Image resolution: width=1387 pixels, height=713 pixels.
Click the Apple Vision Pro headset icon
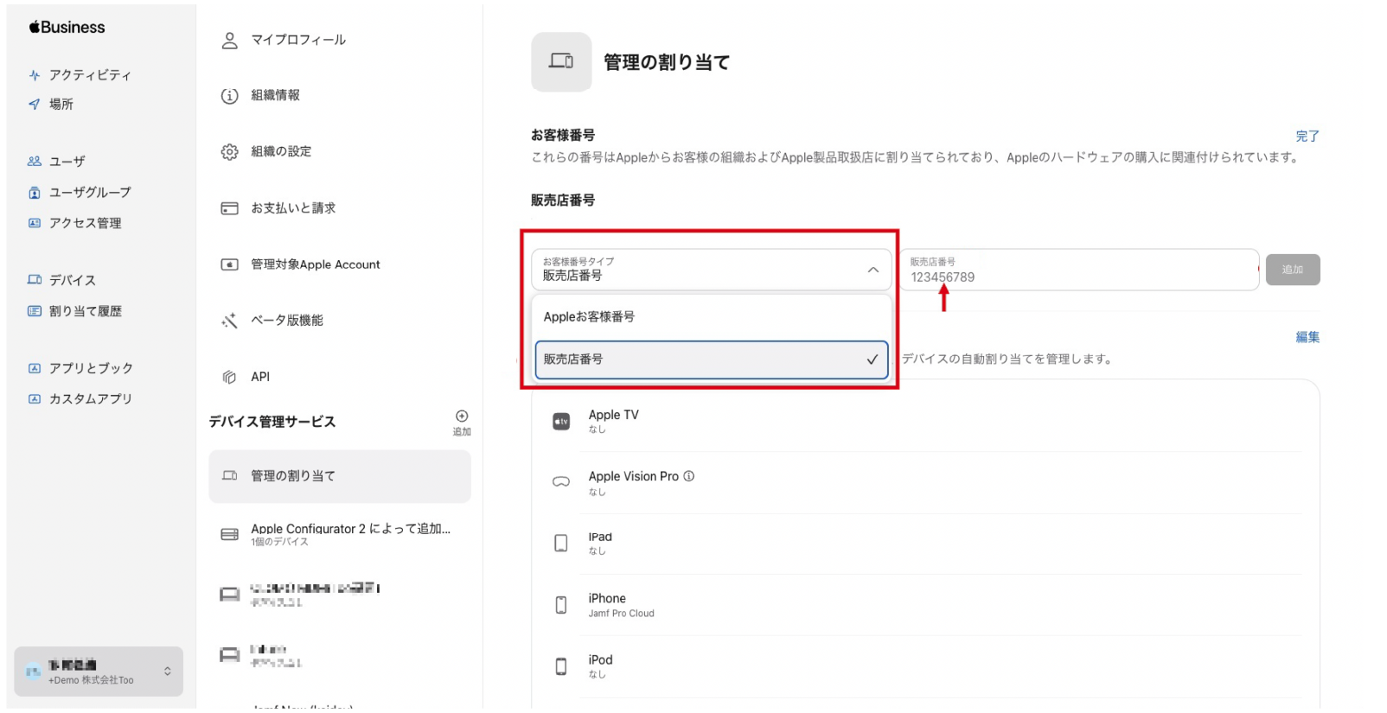pyautogui.click(x=561, y=482)
